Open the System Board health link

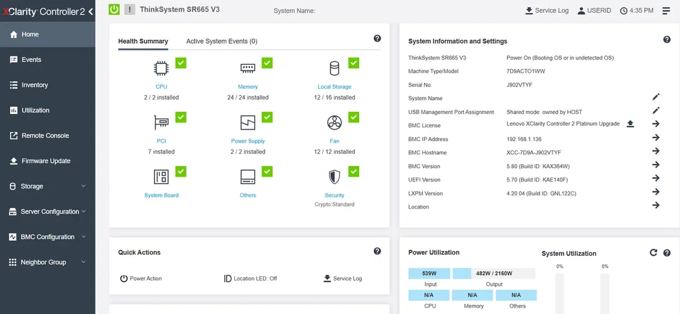pos(161,195)
